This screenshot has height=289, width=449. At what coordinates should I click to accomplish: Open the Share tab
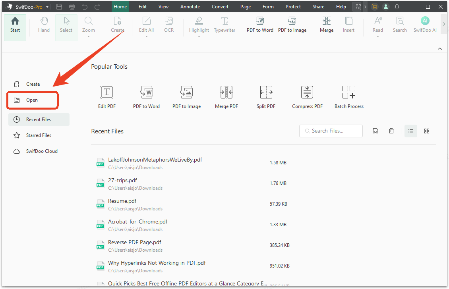click(x=318, y=7)
